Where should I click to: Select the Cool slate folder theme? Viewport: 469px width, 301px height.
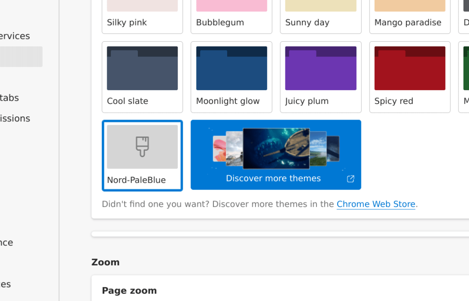pyautogui.click(x=142, y=77)
